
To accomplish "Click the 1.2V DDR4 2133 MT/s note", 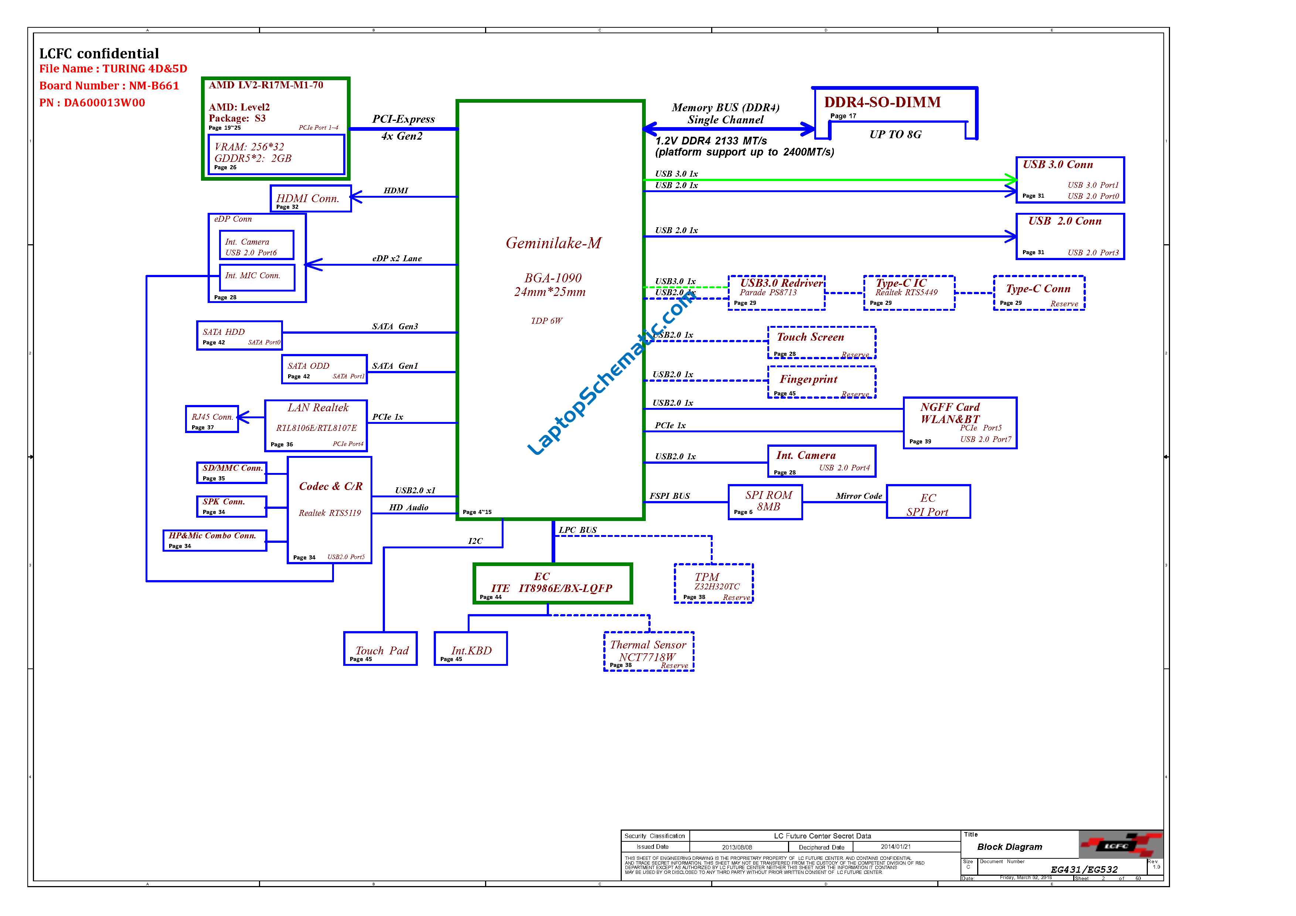I will (x=711, y=141).
